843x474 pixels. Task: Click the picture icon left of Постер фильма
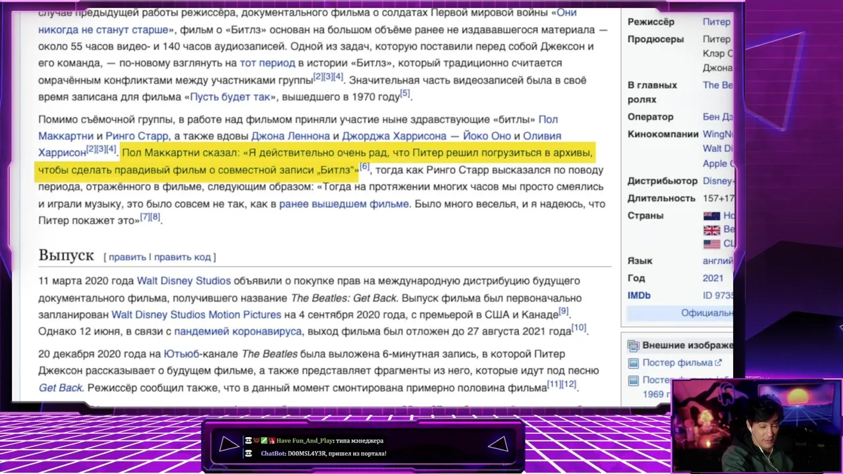pos(633,363)
